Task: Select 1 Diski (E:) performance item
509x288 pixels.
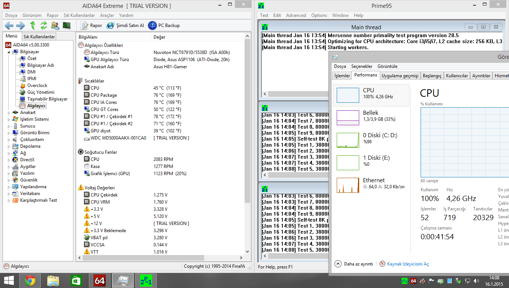Action: pos(371,162)
